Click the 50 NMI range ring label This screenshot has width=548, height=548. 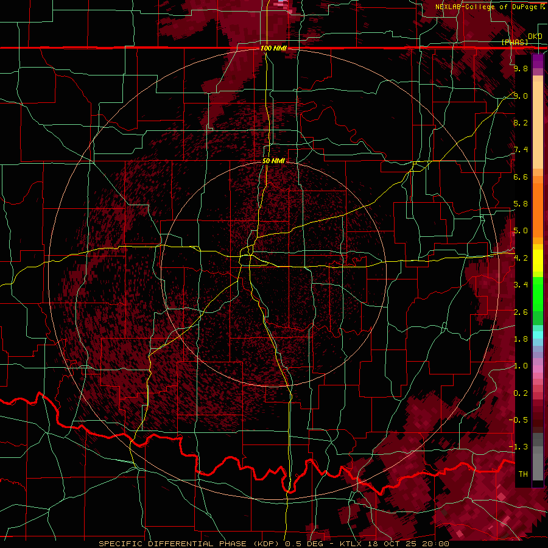273,161
